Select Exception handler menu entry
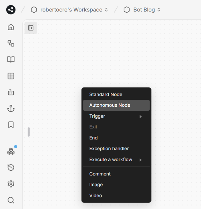 tap(116, 149)
